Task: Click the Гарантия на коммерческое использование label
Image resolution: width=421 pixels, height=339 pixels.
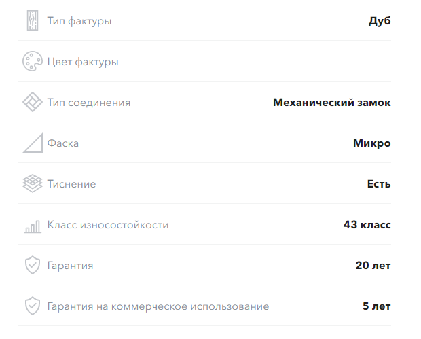Action: (158, 306)
